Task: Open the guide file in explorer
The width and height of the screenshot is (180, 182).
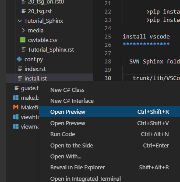Action: tap(30, 88)
